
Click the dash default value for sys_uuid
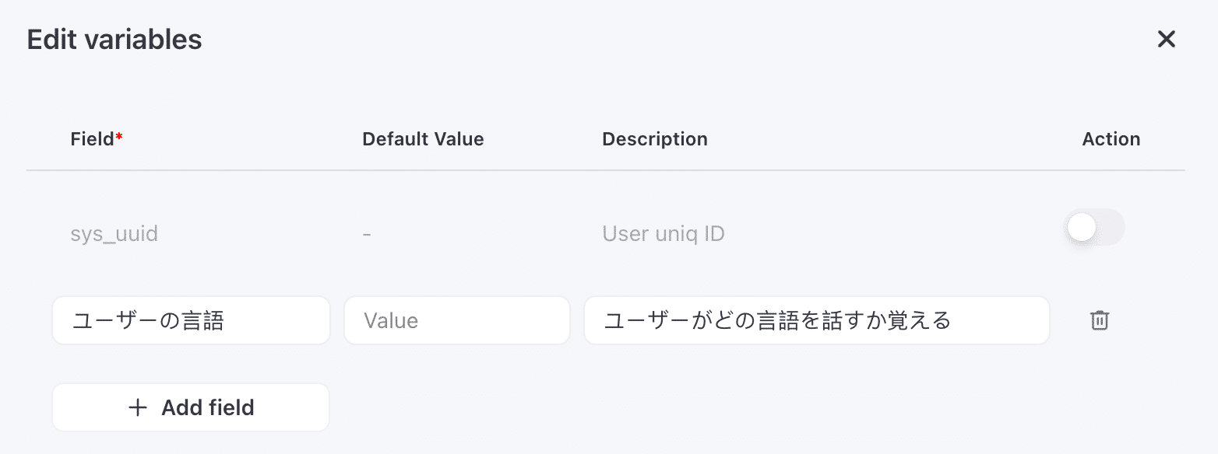click(367, 234)
